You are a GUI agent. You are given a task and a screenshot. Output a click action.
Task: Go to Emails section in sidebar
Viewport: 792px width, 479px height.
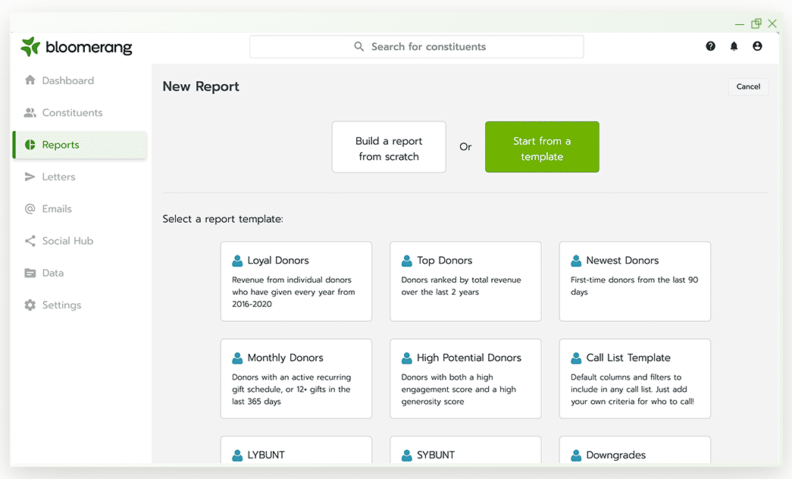57,208
